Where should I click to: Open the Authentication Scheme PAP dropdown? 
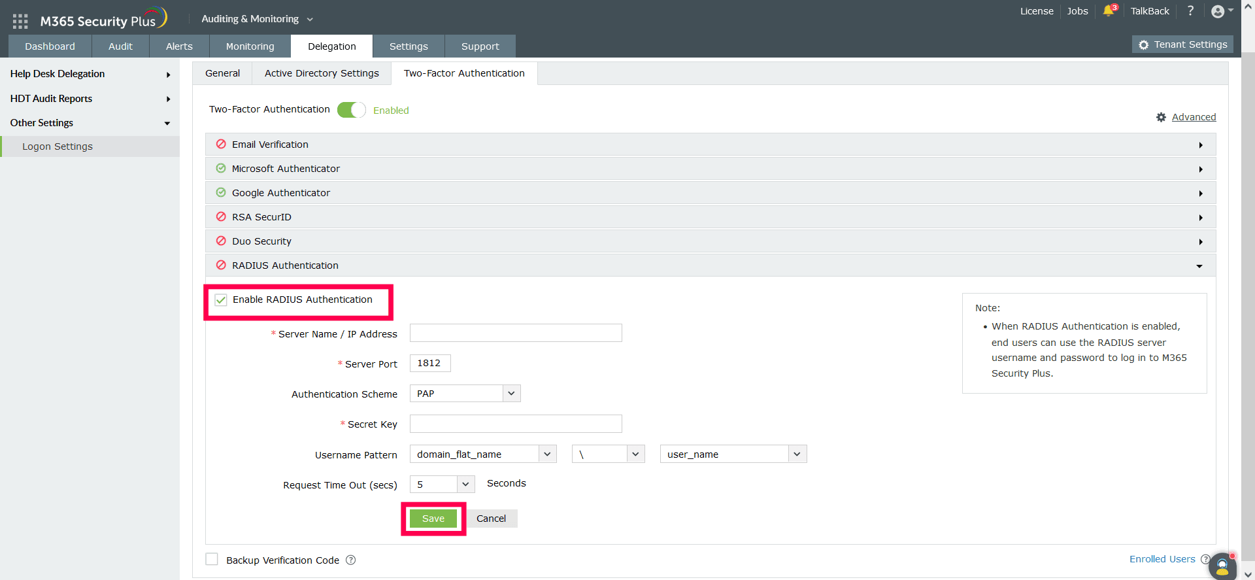465,394
